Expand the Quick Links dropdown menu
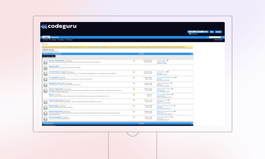Screen dimensions: 265x159 (x=70, y=40)
